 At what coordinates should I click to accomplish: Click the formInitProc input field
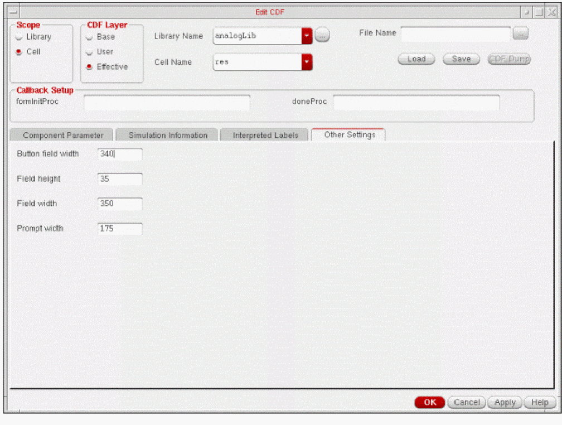tap(167, 103)
